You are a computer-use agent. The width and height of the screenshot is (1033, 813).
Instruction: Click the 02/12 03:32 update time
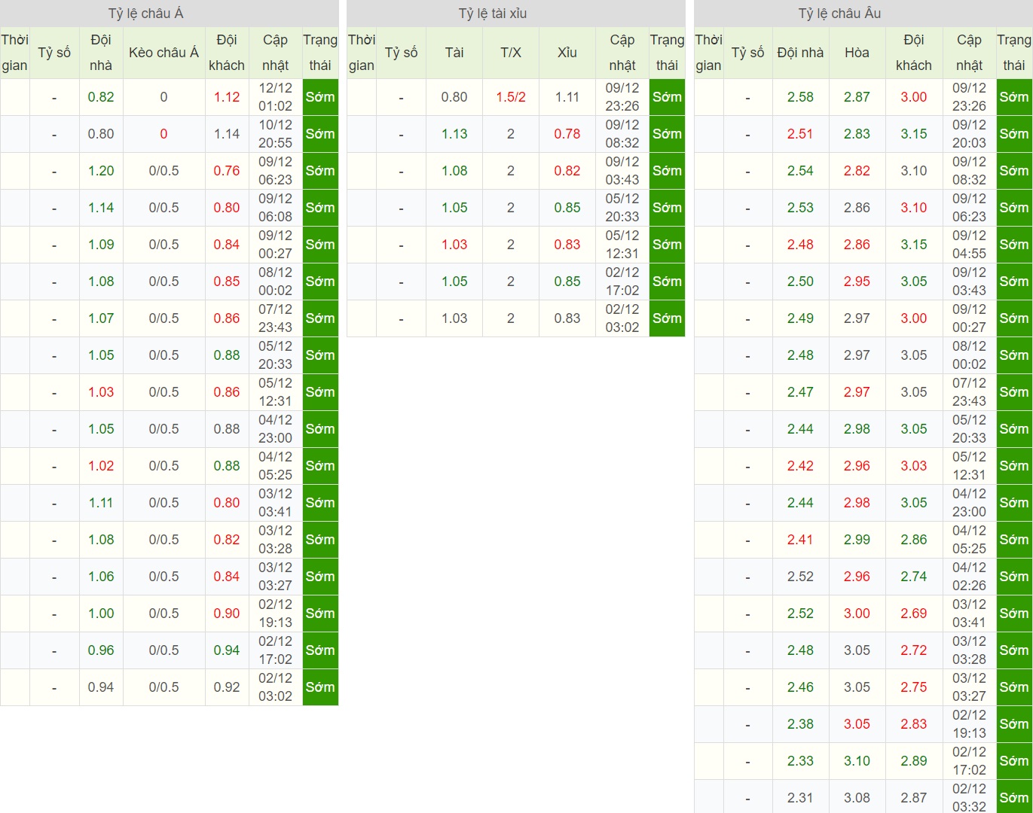pyautogui.click(x=969, y=798)
